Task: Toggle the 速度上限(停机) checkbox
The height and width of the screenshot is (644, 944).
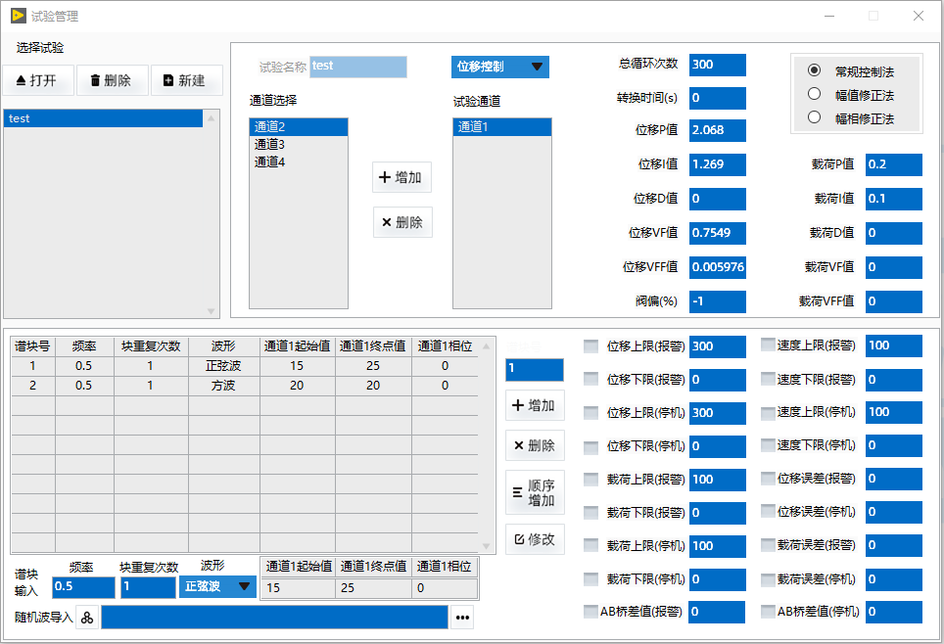Action: click(x=768, y=412)
